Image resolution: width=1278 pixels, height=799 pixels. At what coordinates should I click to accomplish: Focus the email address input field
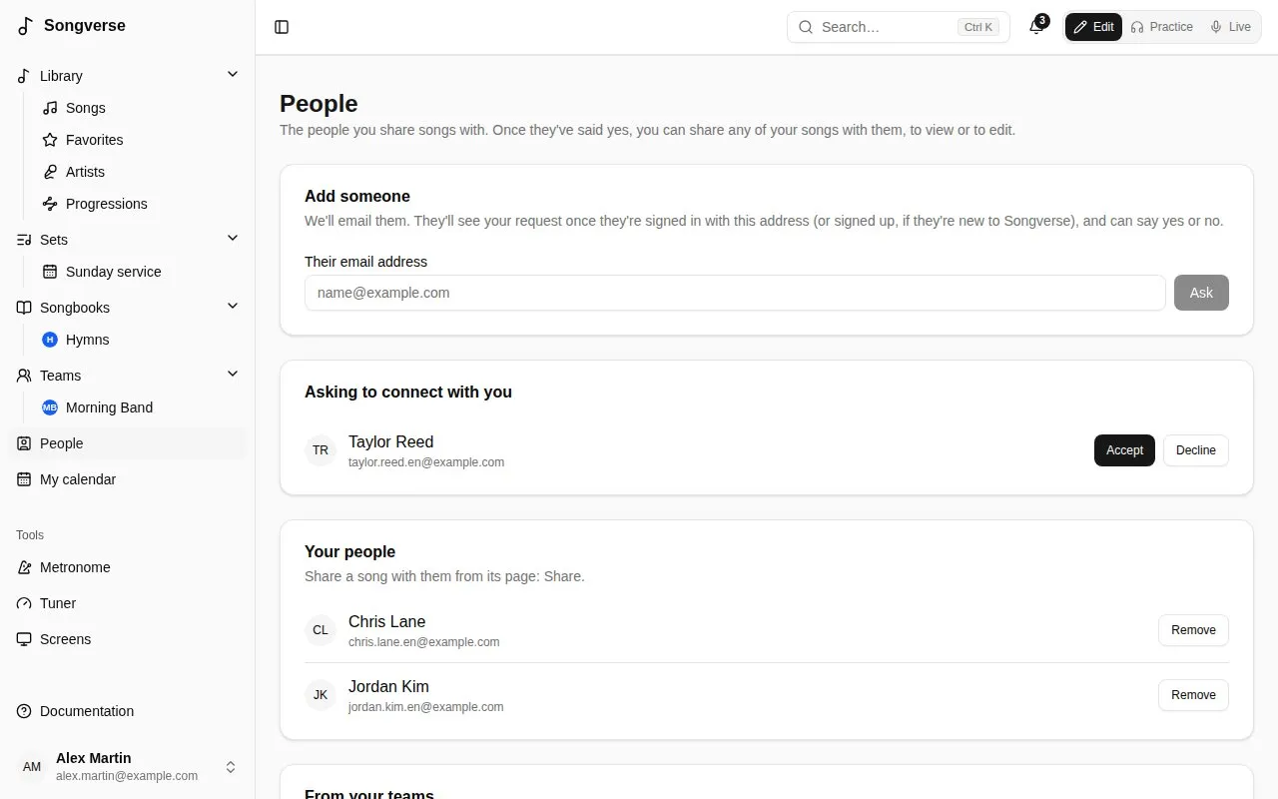pos(735,293)
